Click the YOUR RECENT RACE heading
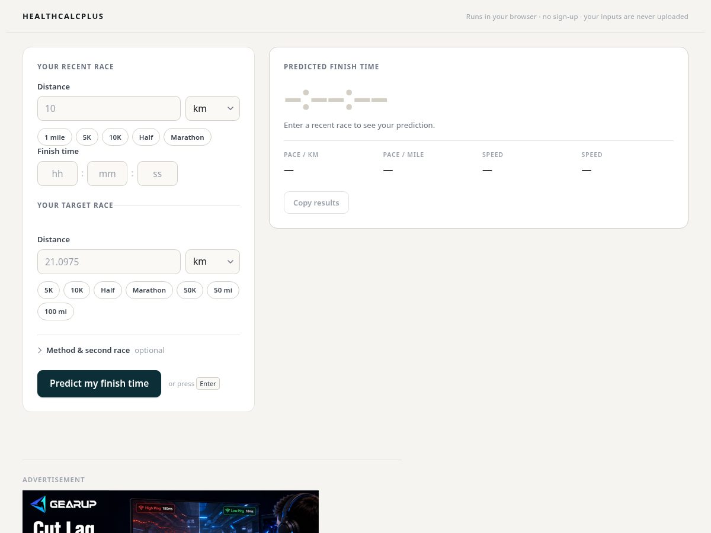 (75, 67)
